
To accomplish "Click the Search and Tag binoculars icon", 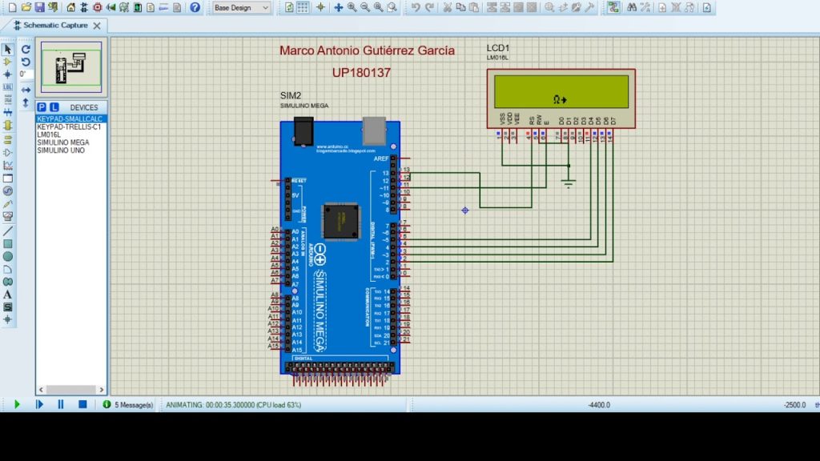I will point(632,7).
